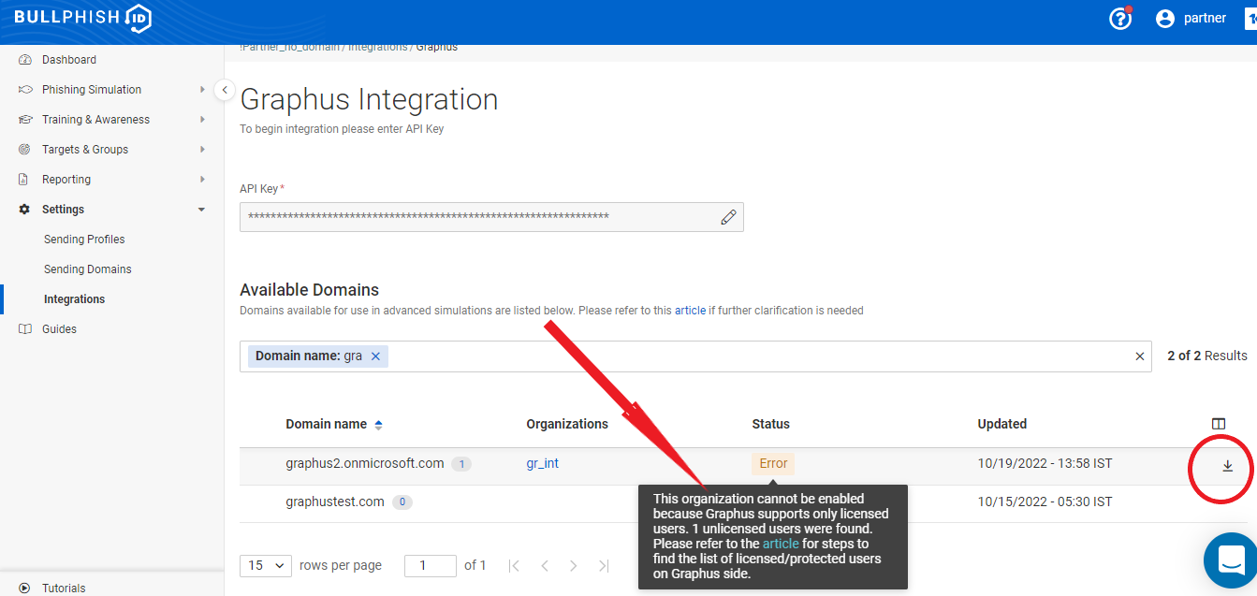
Task: Click the partner username in the header
Action: (x=1205, y=18)
